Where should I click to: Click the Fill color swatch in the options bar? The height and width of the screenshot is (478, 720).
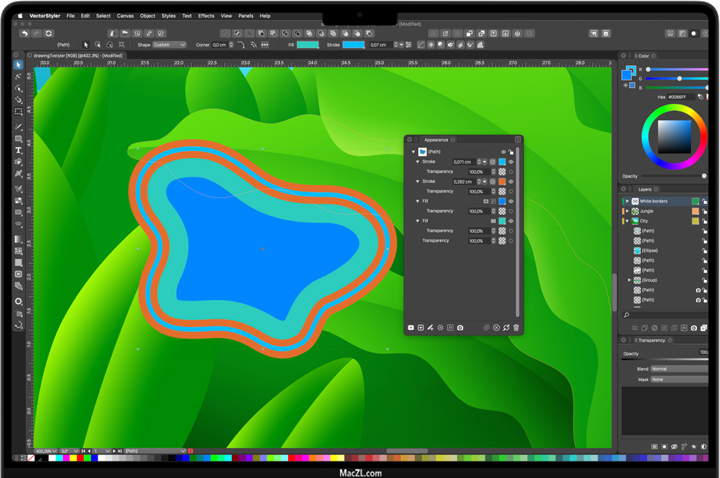[x=307, y=45]
